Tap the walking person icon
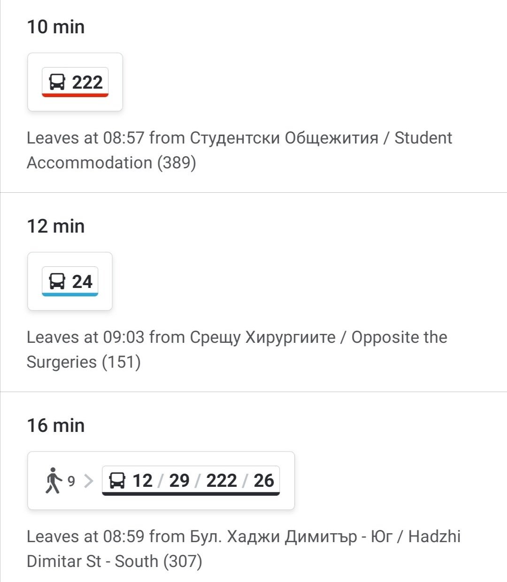507x582 pixels. tap(54, 481)
